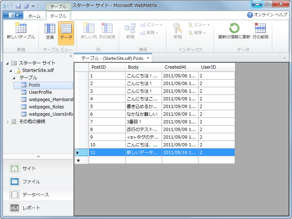Viewport: 292px width, 219px height.
Task: Click the empty PostID cell in new row
Action: [x=107, y=160]
